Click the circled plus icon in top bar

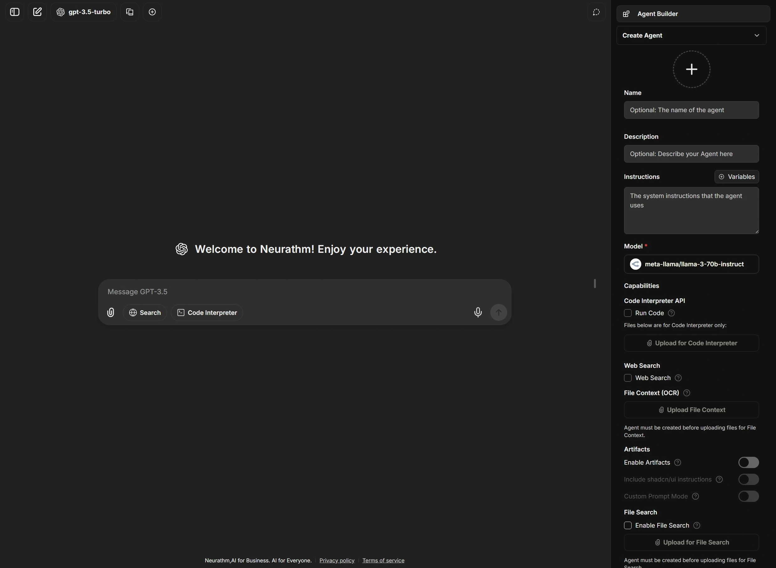[x=152, y=12]
